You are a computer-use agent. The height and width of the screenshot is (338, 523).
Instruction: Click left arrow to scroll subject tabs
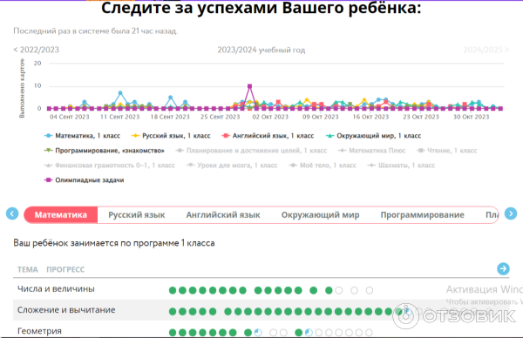click(x=12, y=213)
